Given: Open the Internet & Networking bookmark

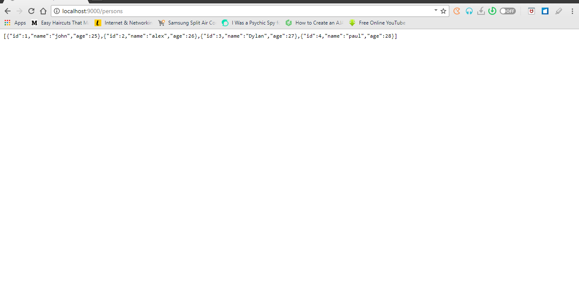Looking at the screenshot, I should click(123, 23).
